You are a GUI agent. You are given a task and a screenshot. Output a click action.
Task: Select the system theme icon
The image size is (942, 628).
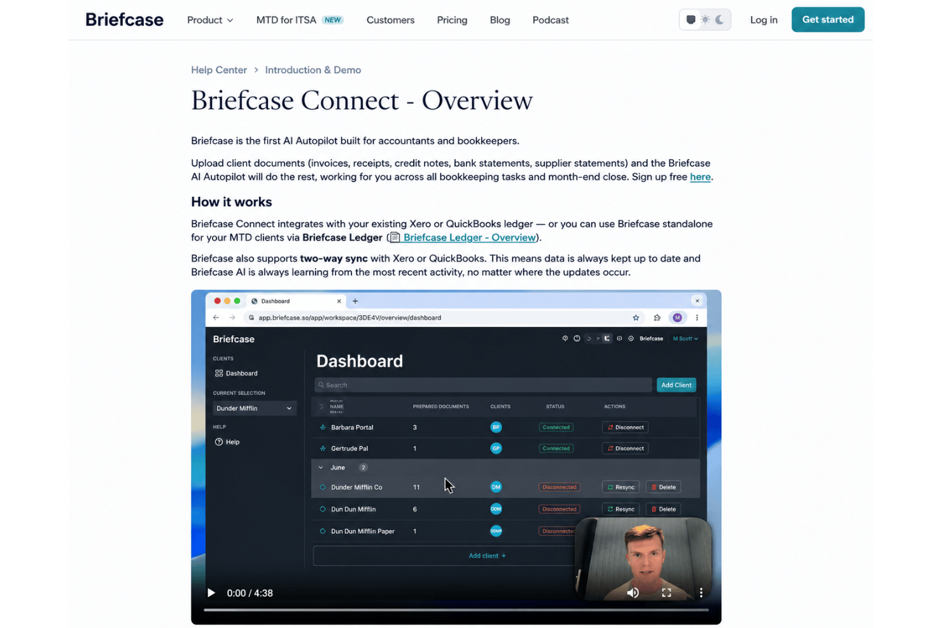(x=691, y=20)
